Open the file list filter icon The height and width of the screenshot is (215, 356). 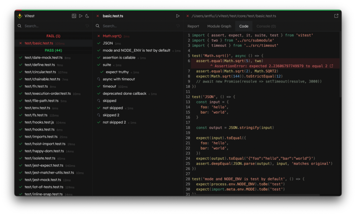pyautogui.click(x=87, y=26)
